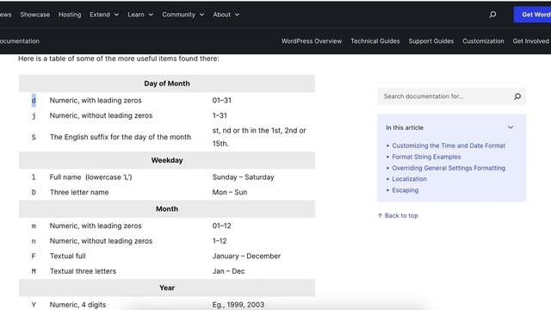This screenshot has height=310, width=551.
Task: Go to Technical Guides section
Action: click(x=375, y=41)
